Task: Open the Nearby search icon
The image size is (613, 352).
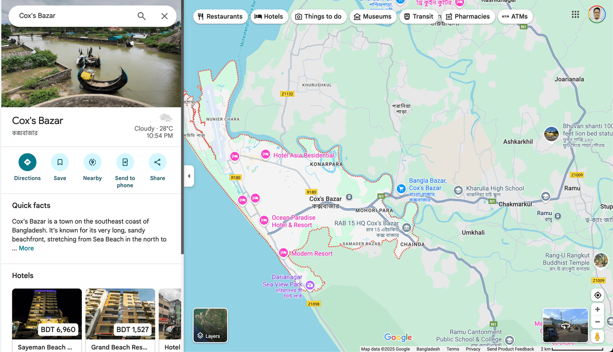Action: coord(92,162)
